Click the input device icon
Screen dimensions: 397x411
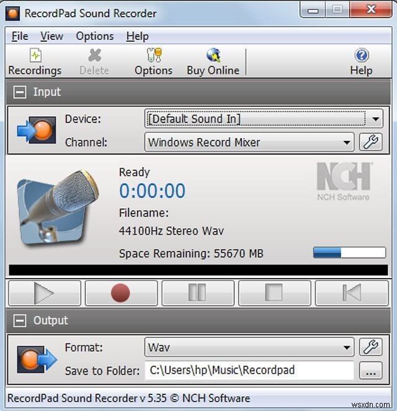(37, 130)
